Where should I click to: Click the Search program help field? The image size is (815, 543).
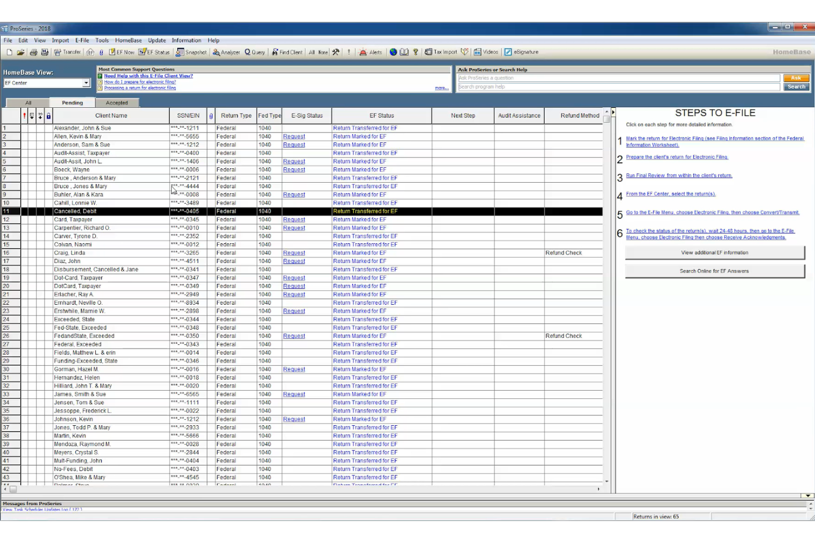coord(619,87)
